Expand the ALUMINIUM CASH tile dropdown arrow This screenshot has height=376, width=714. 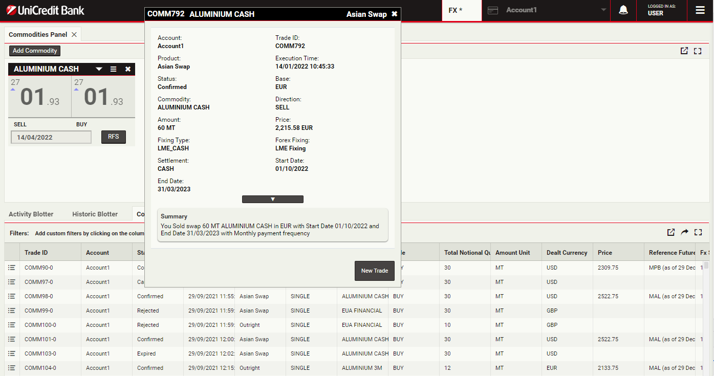pyautogui.click(x=99, y=69)
